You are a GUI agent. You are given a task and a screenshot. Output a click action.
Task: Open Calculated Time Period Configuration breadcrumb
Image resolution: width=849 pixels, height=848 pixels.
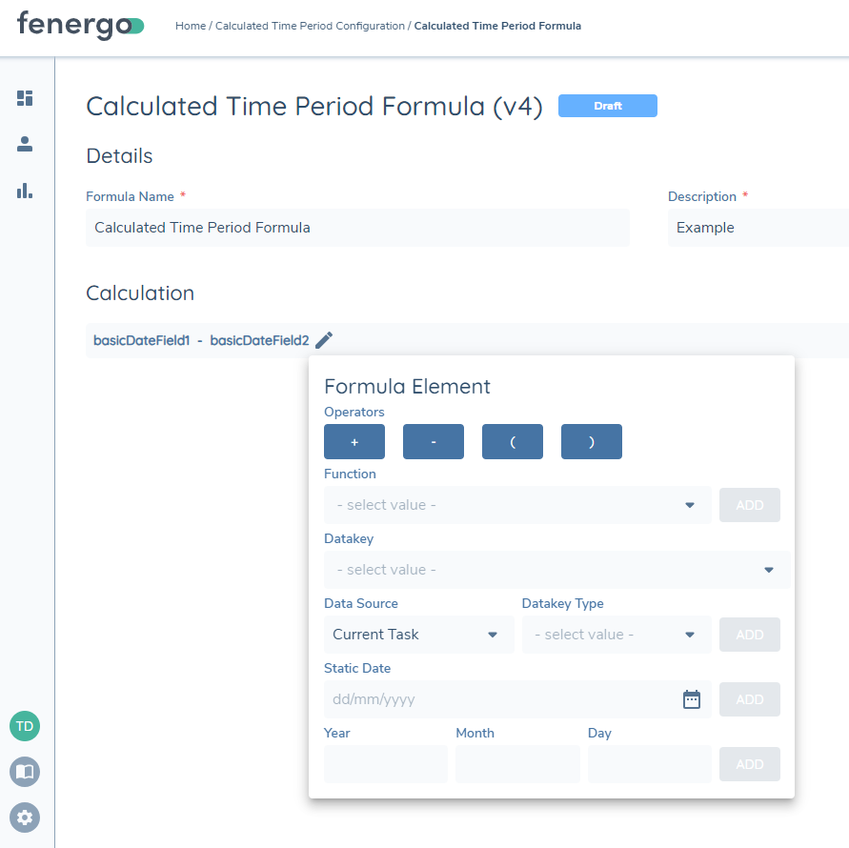coord(310,26)
